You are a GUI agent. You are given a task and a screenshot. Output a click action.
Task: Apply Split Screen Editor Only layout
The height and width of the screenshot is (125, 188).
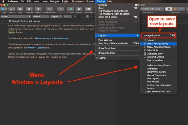pos(159,91)
